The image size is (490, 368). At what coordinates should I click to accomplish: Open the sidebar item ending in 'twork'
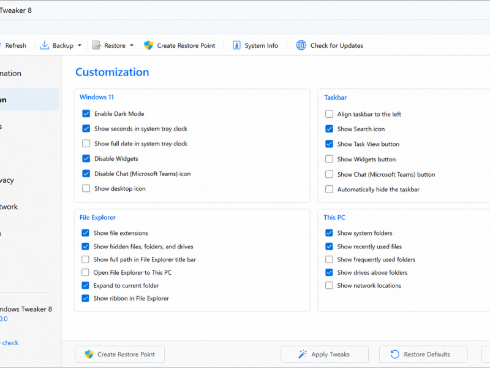coord(9,207)
